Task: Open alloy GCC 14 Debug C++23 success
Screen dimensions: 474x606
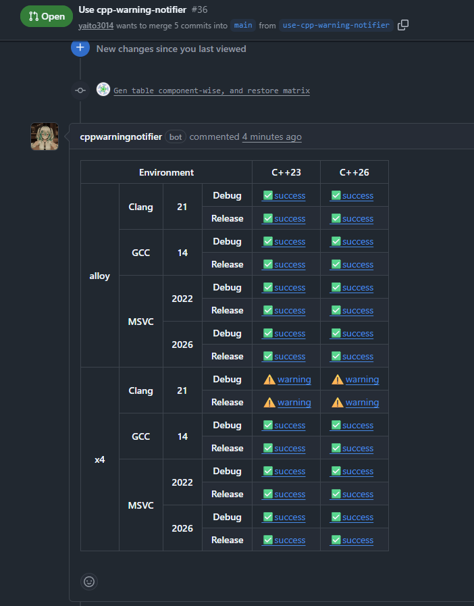Action: [x=284, y=242]
